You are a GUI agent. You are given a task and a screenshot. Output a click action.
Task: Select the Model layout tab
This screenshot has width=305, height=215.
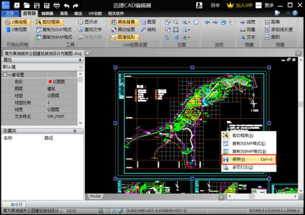click(95, 196)
